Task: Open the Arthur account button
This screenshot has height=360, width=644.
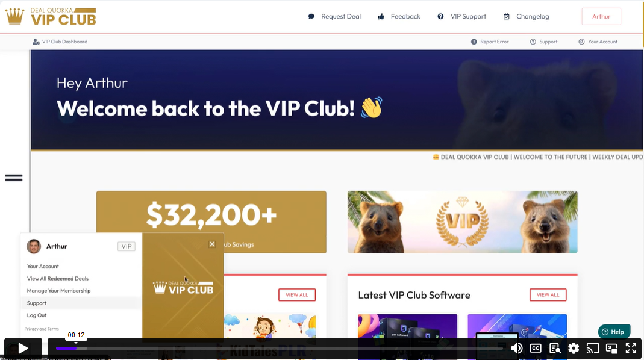Action: point(601,16)
